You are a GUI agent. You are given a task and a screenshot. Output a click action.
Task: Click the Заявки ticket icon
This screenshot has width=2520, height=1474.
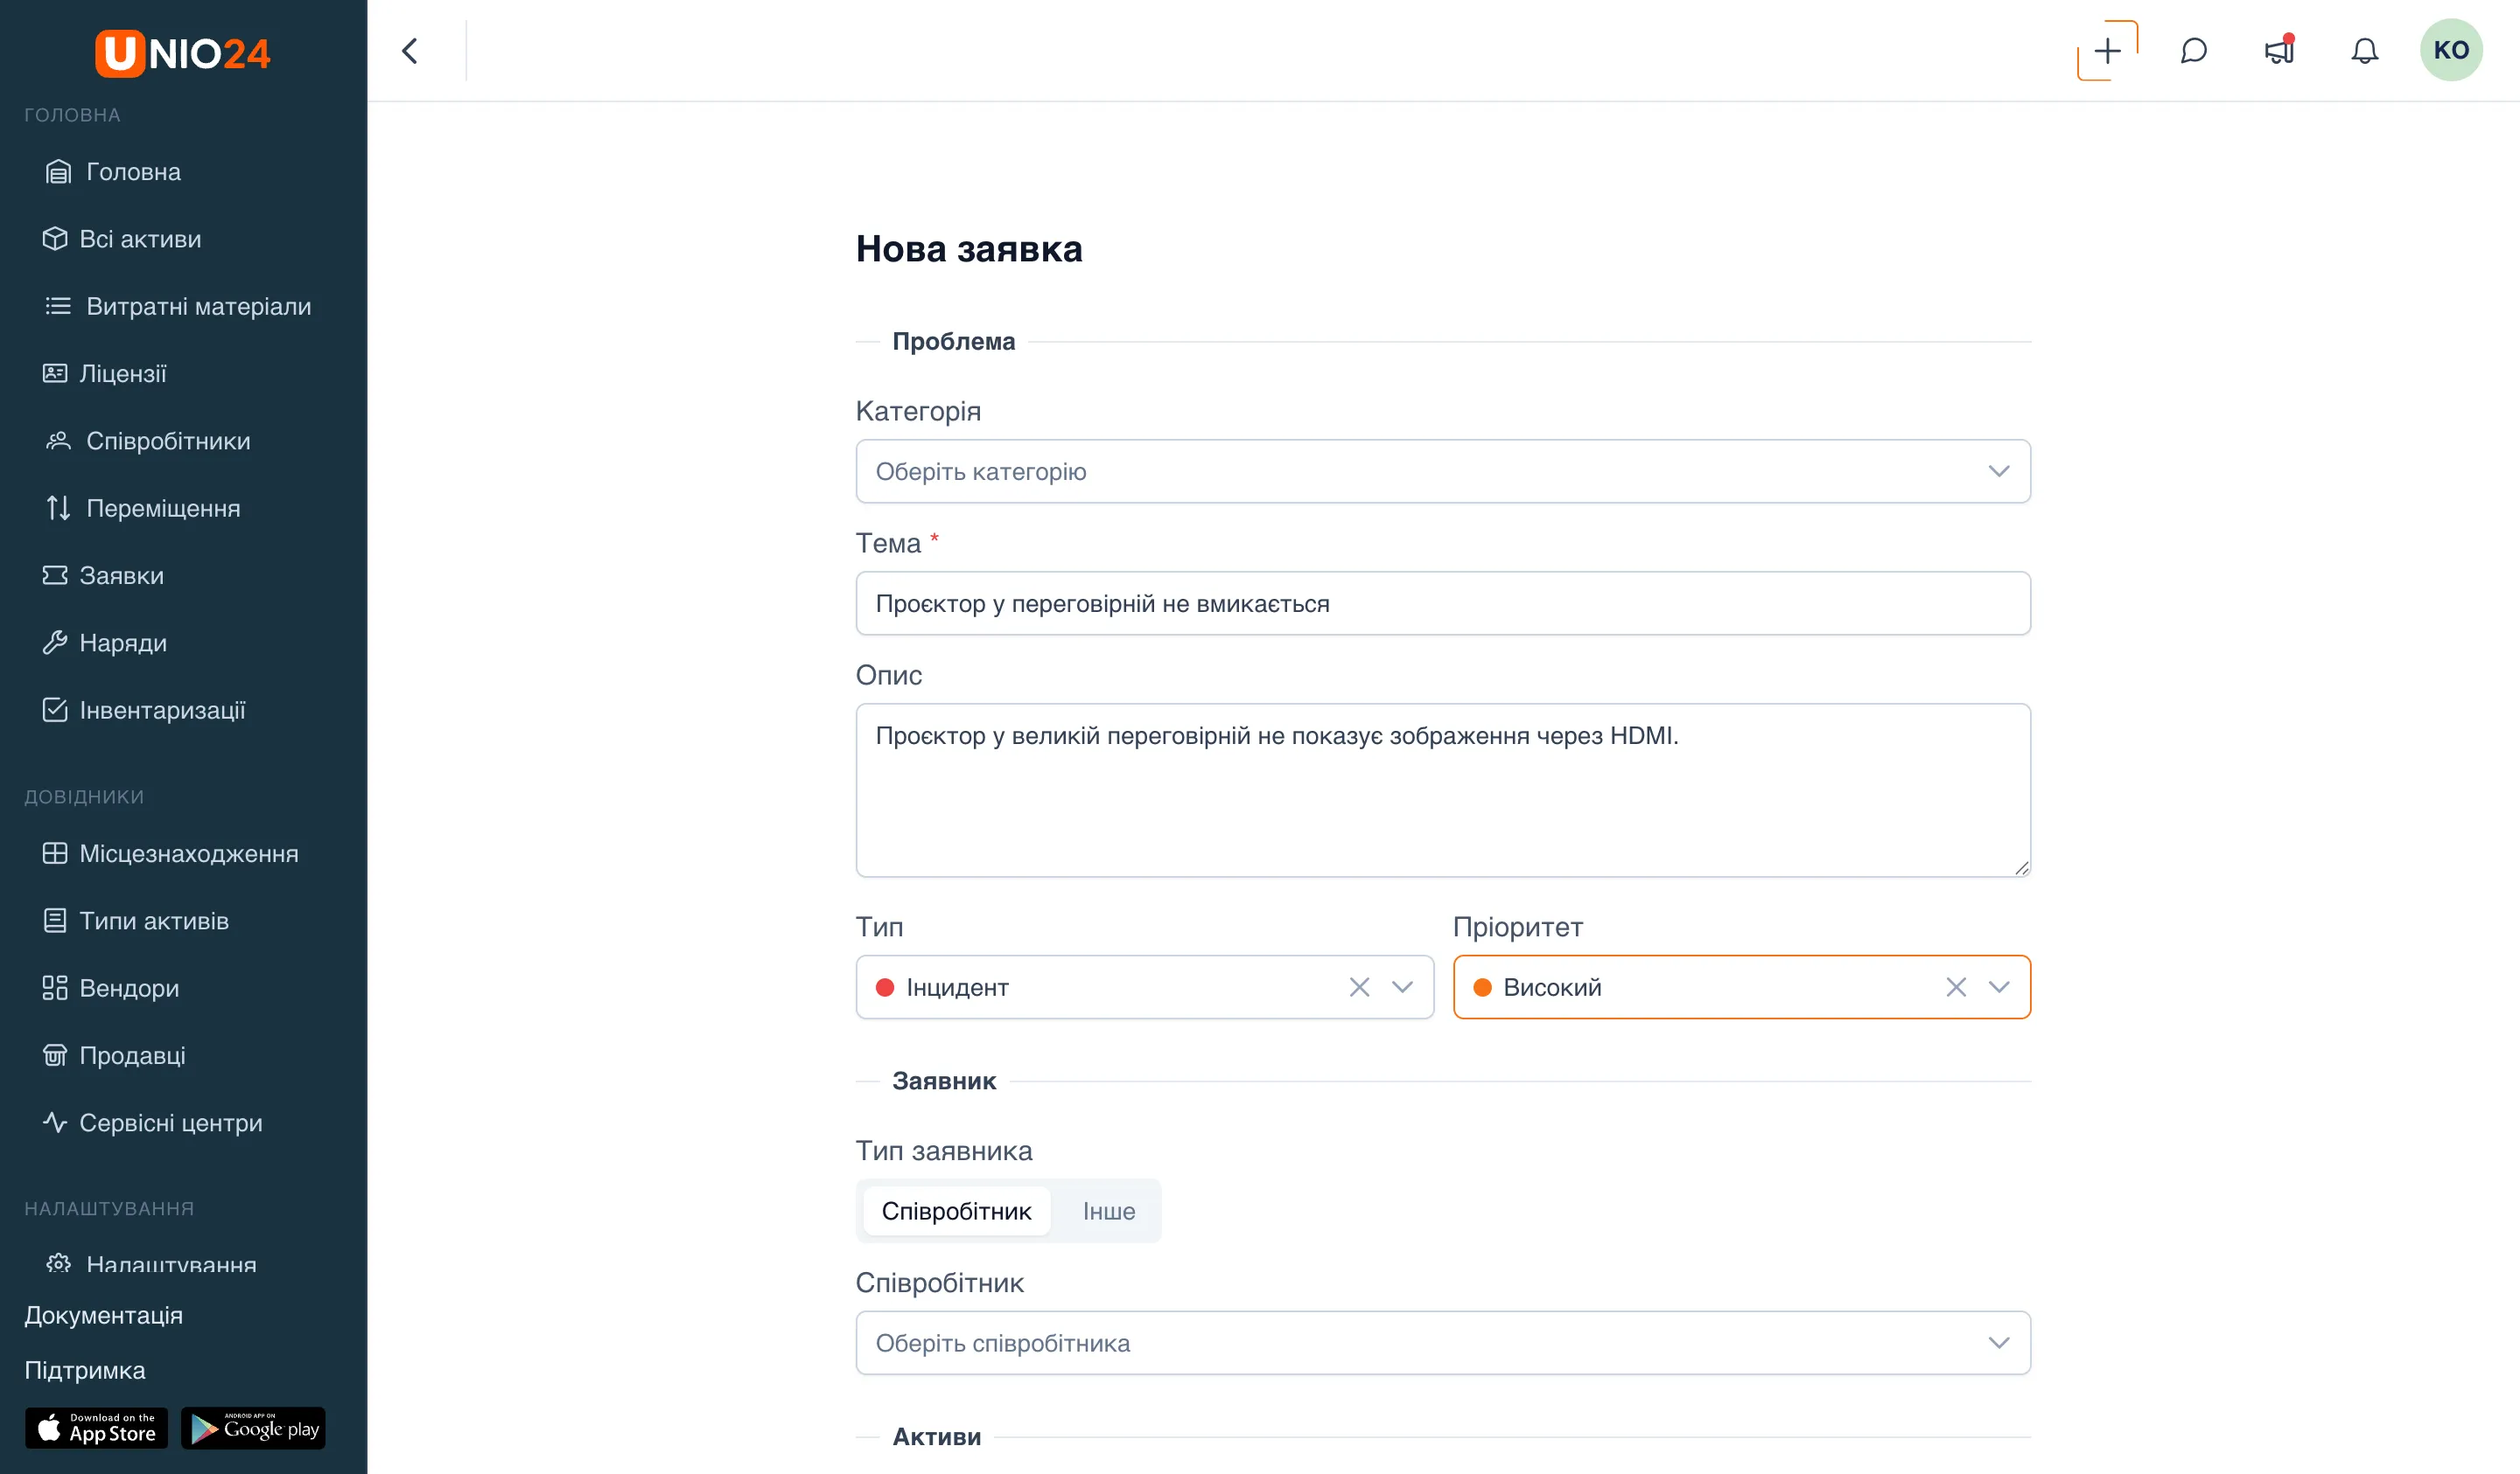click(55, 574)
